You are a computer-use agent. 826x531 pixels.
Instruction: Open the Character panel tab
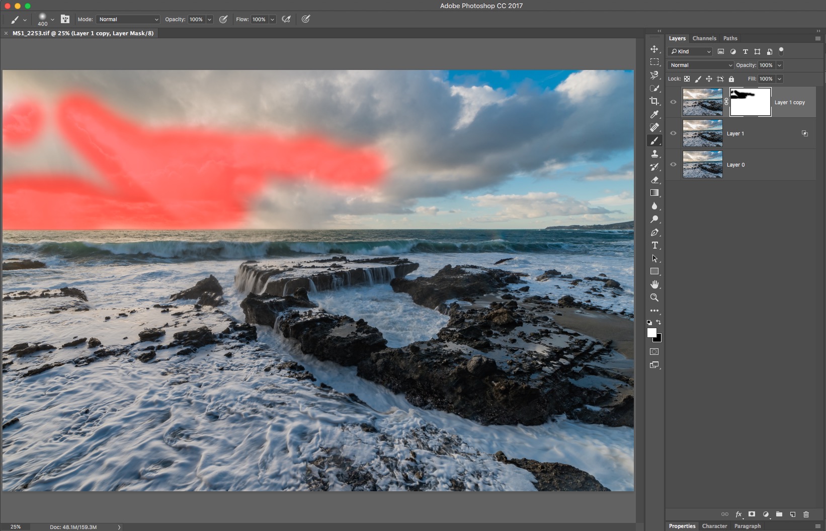click(714, 526)
